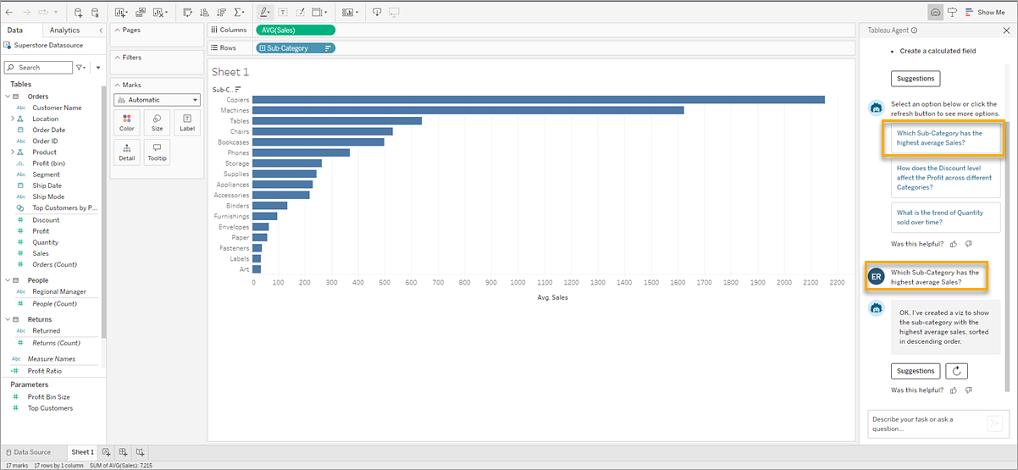Click the Download toolbar icon
The image size is (1018, 470).
point(377,13)
